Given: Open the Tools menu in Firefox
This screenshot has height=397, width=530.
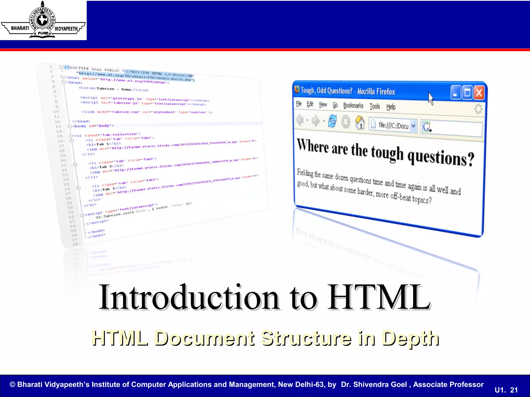Looking at the screenshot, I should [x=375, y=106].
